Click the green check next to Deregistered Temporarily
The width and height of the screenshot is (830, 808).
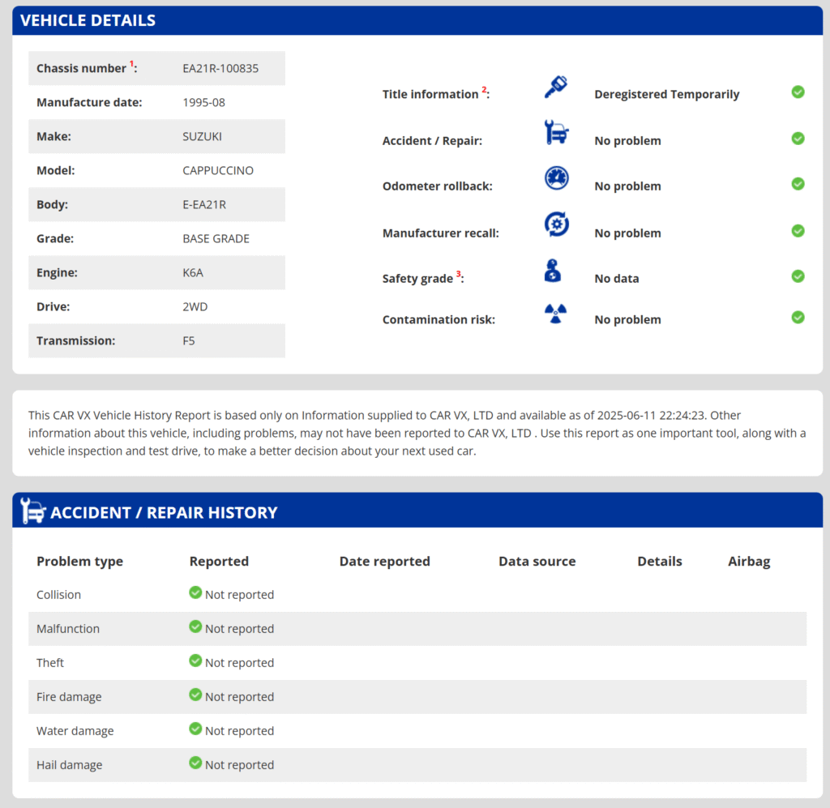click(x=798, y=92)
